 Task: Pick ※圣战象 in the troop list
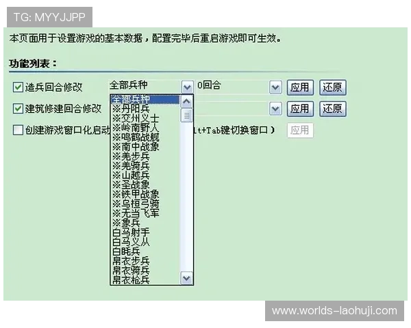coord(145,184)
